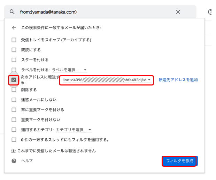Check 受信トレイをスキップ (アーカイブする)
This screenshot has width=216, height=180.
tap(14, 40)
